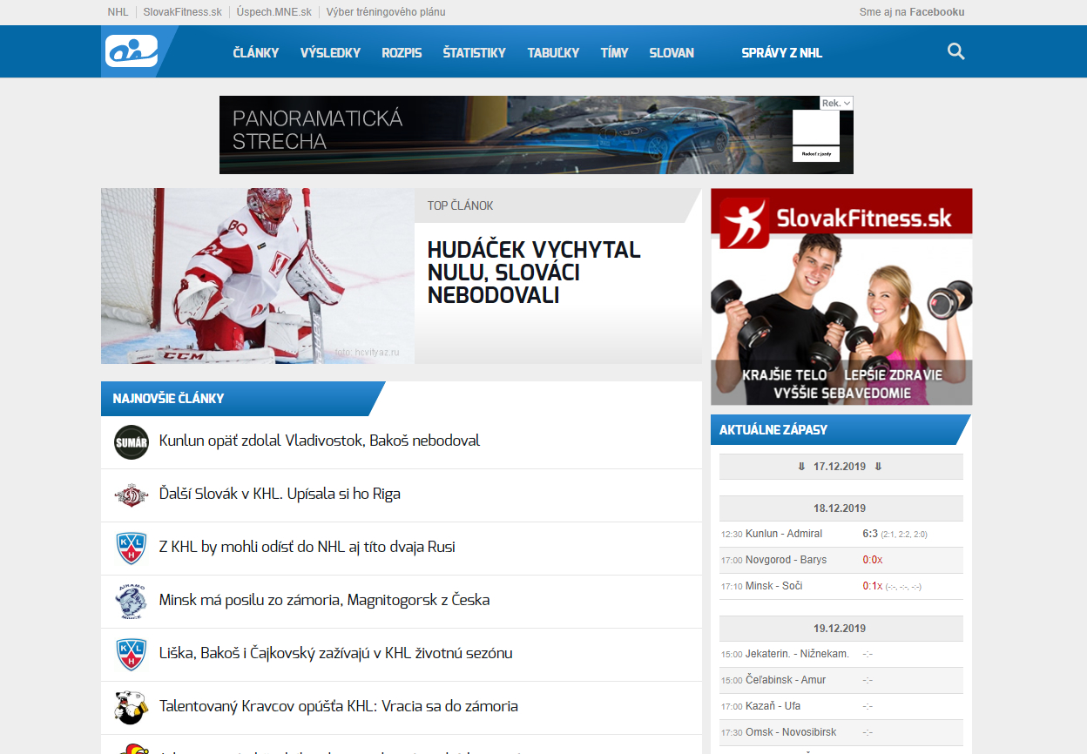
Task: Open the Čeľabinsk - Amur match
Action: (786, 680)
